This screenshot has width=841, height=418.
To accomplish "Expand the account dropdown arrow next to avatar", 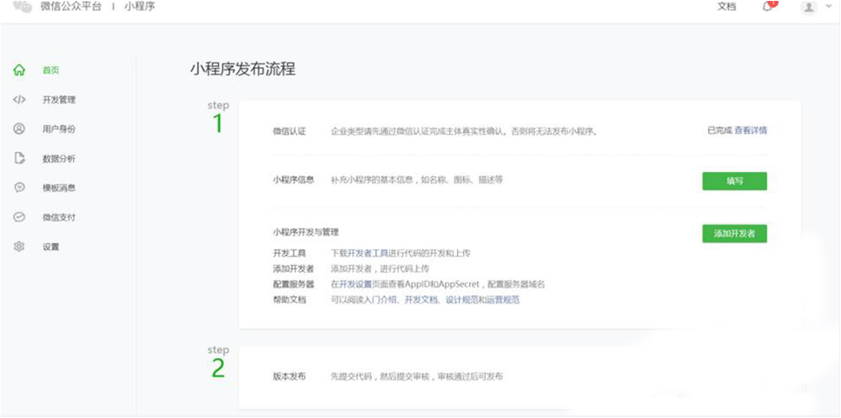I will pos(829,8).
